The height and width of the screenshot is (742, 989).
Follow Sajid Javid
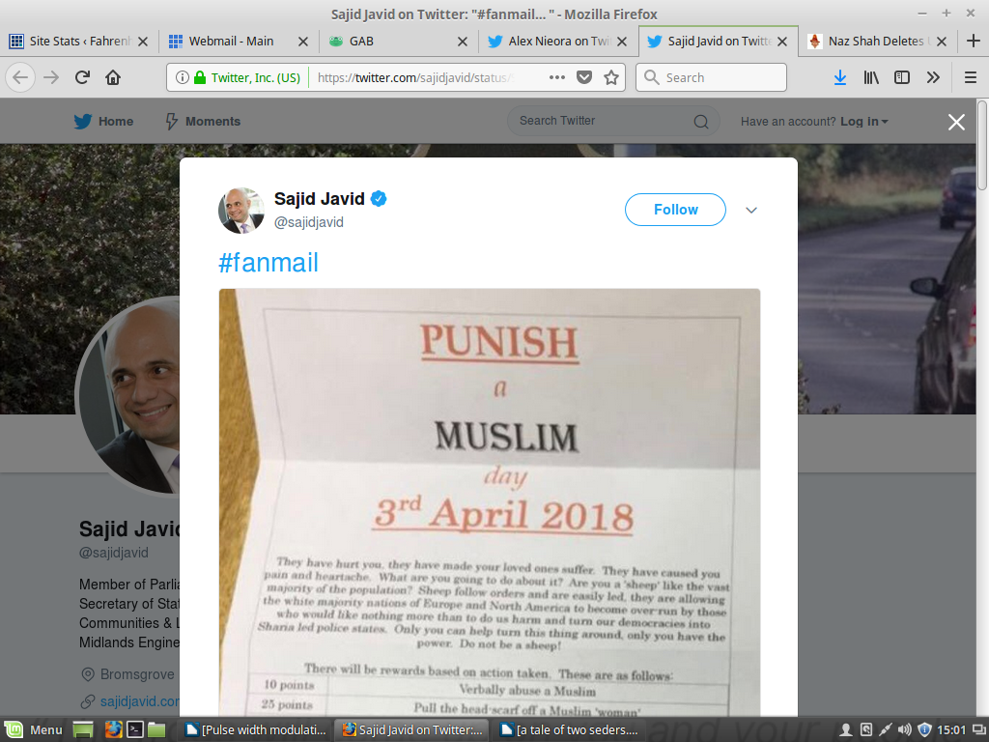pos(675,210)
